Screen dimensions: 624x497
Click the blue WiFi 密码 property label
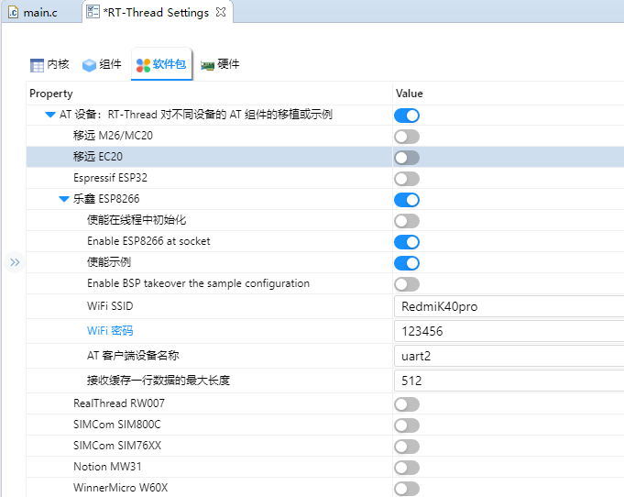pyautogui.click(x=110, y=330)
